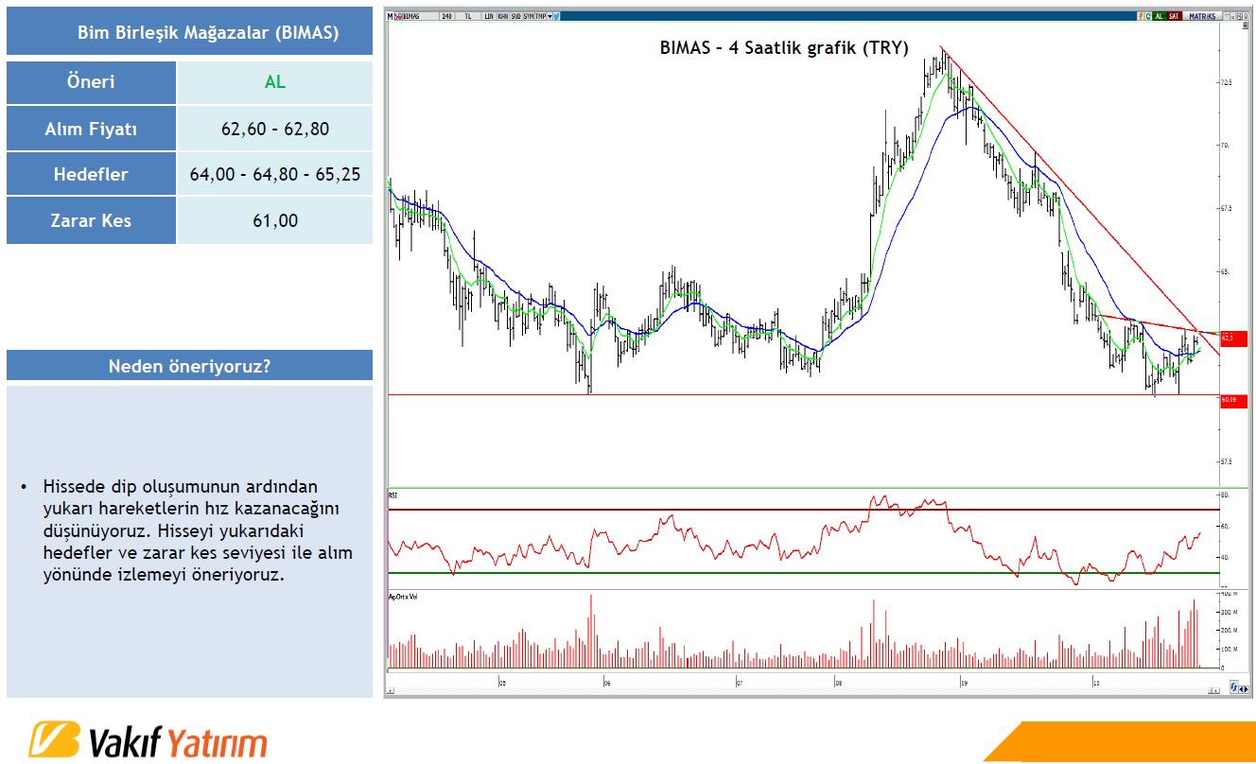Screen dimensions: 1256x764
Task: Click the '61,00' stop-loss cell
Action: click(x=275, y=220)
